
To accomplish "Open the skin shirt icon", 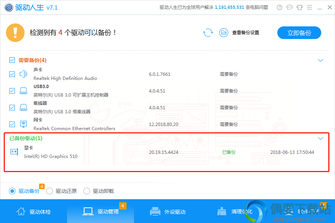I will pyautogui.click(x=300, y=7).
